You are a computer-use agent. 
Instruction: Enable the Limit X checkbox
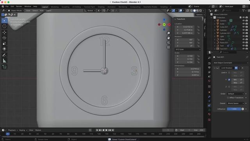click(229, 72)
